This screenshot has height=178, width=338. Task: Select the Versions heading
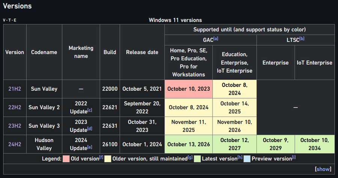(17, 6)
